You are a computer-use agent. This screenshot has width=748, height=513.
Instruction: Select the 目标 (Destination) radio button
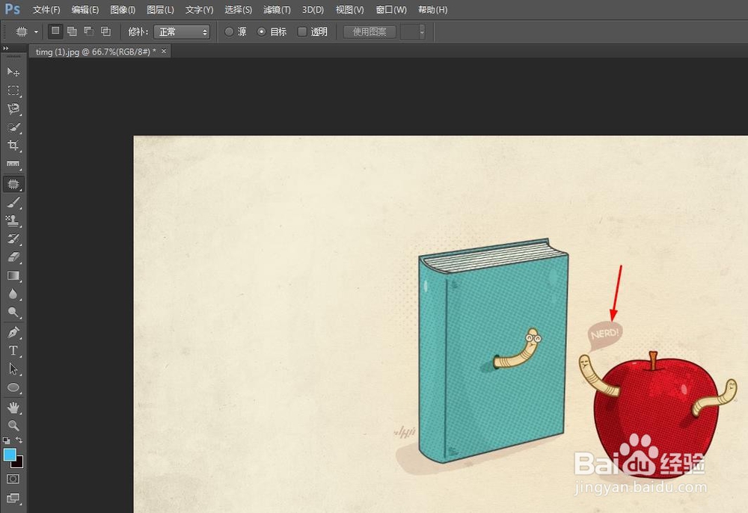pos(261,31)
